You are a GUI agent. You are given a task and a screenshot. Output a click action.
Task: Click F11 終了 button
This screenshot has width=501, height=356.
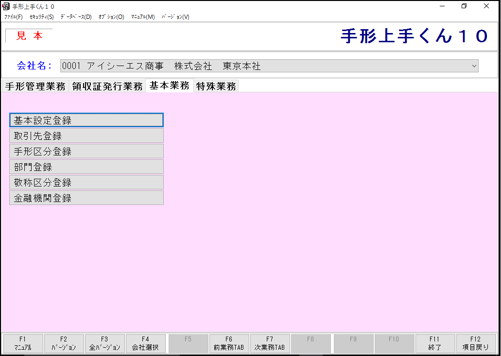pyautogui.click(x=435, y=343)
